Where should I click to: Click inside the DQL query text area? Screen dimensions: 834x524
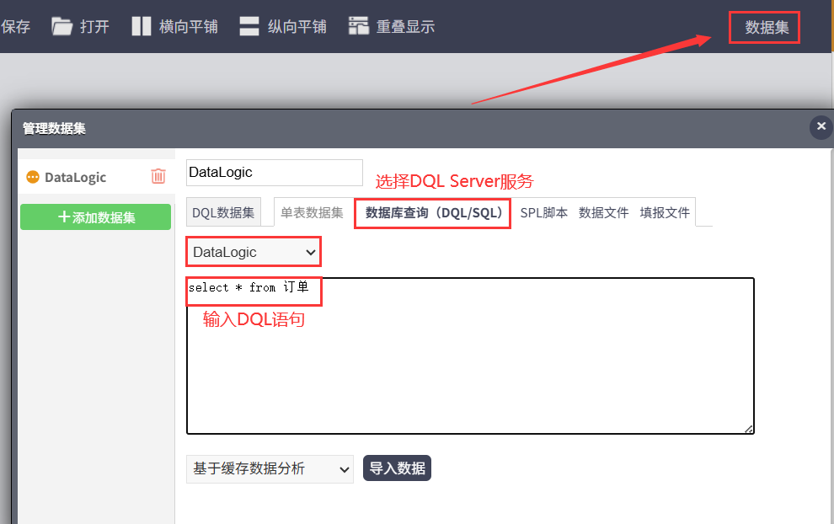pyautogui.click(x=470, y=356)
